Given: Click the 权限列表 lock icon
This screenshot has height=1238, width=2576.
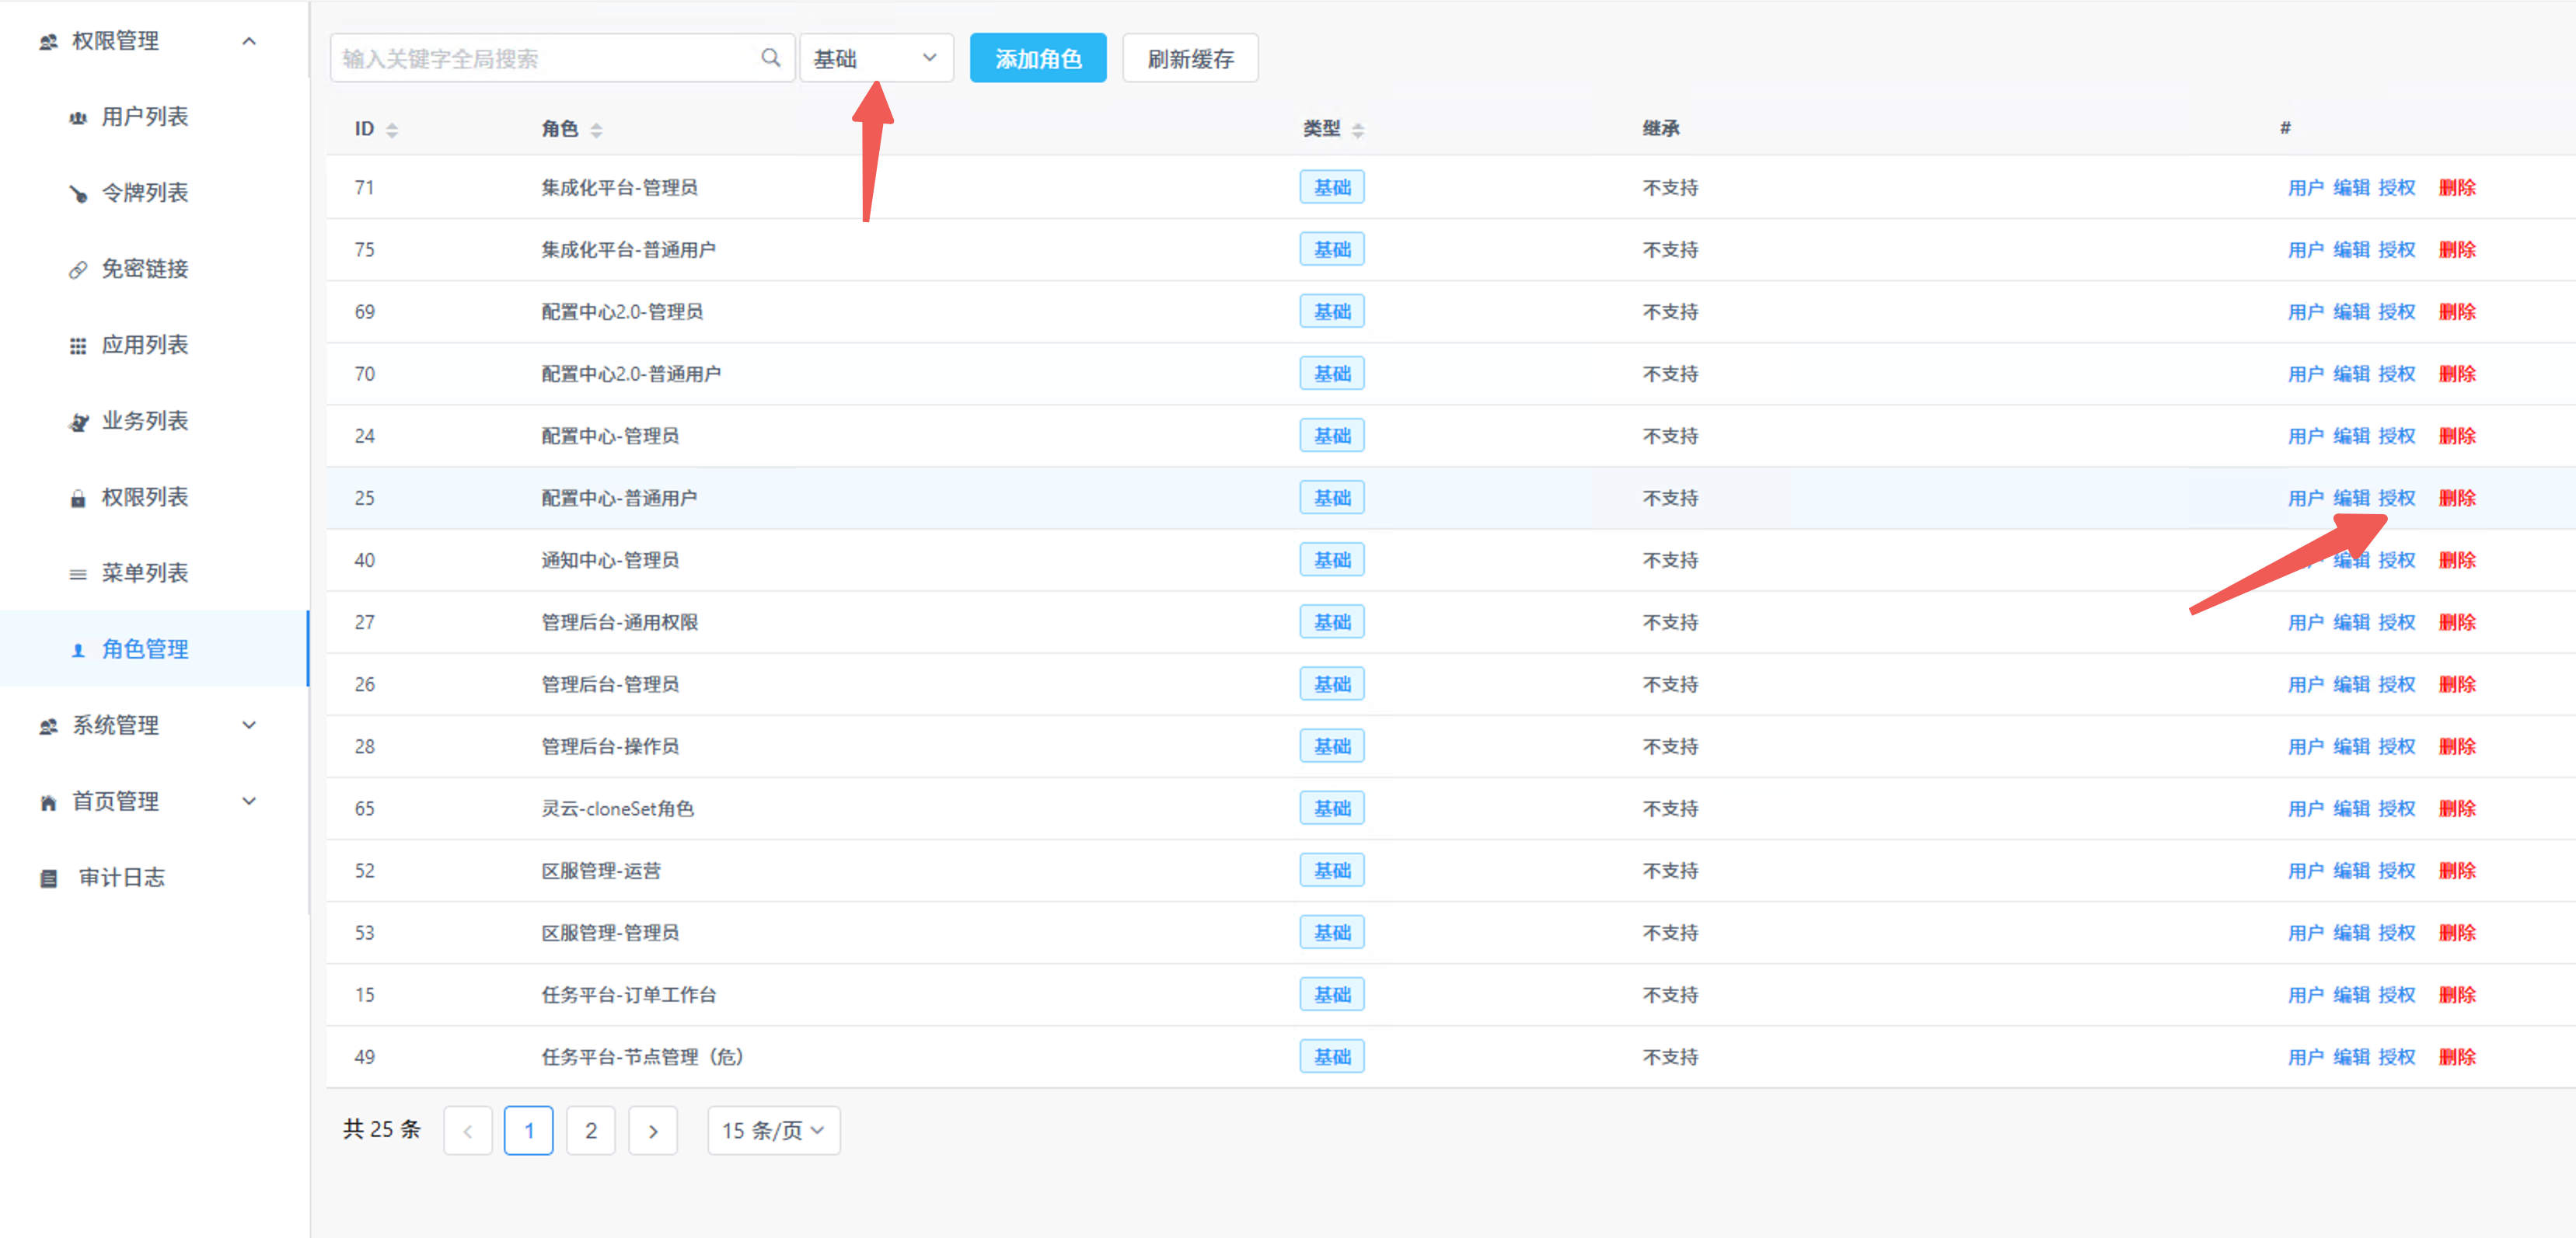Looking at the screenshot, I should tap(78, 498).
